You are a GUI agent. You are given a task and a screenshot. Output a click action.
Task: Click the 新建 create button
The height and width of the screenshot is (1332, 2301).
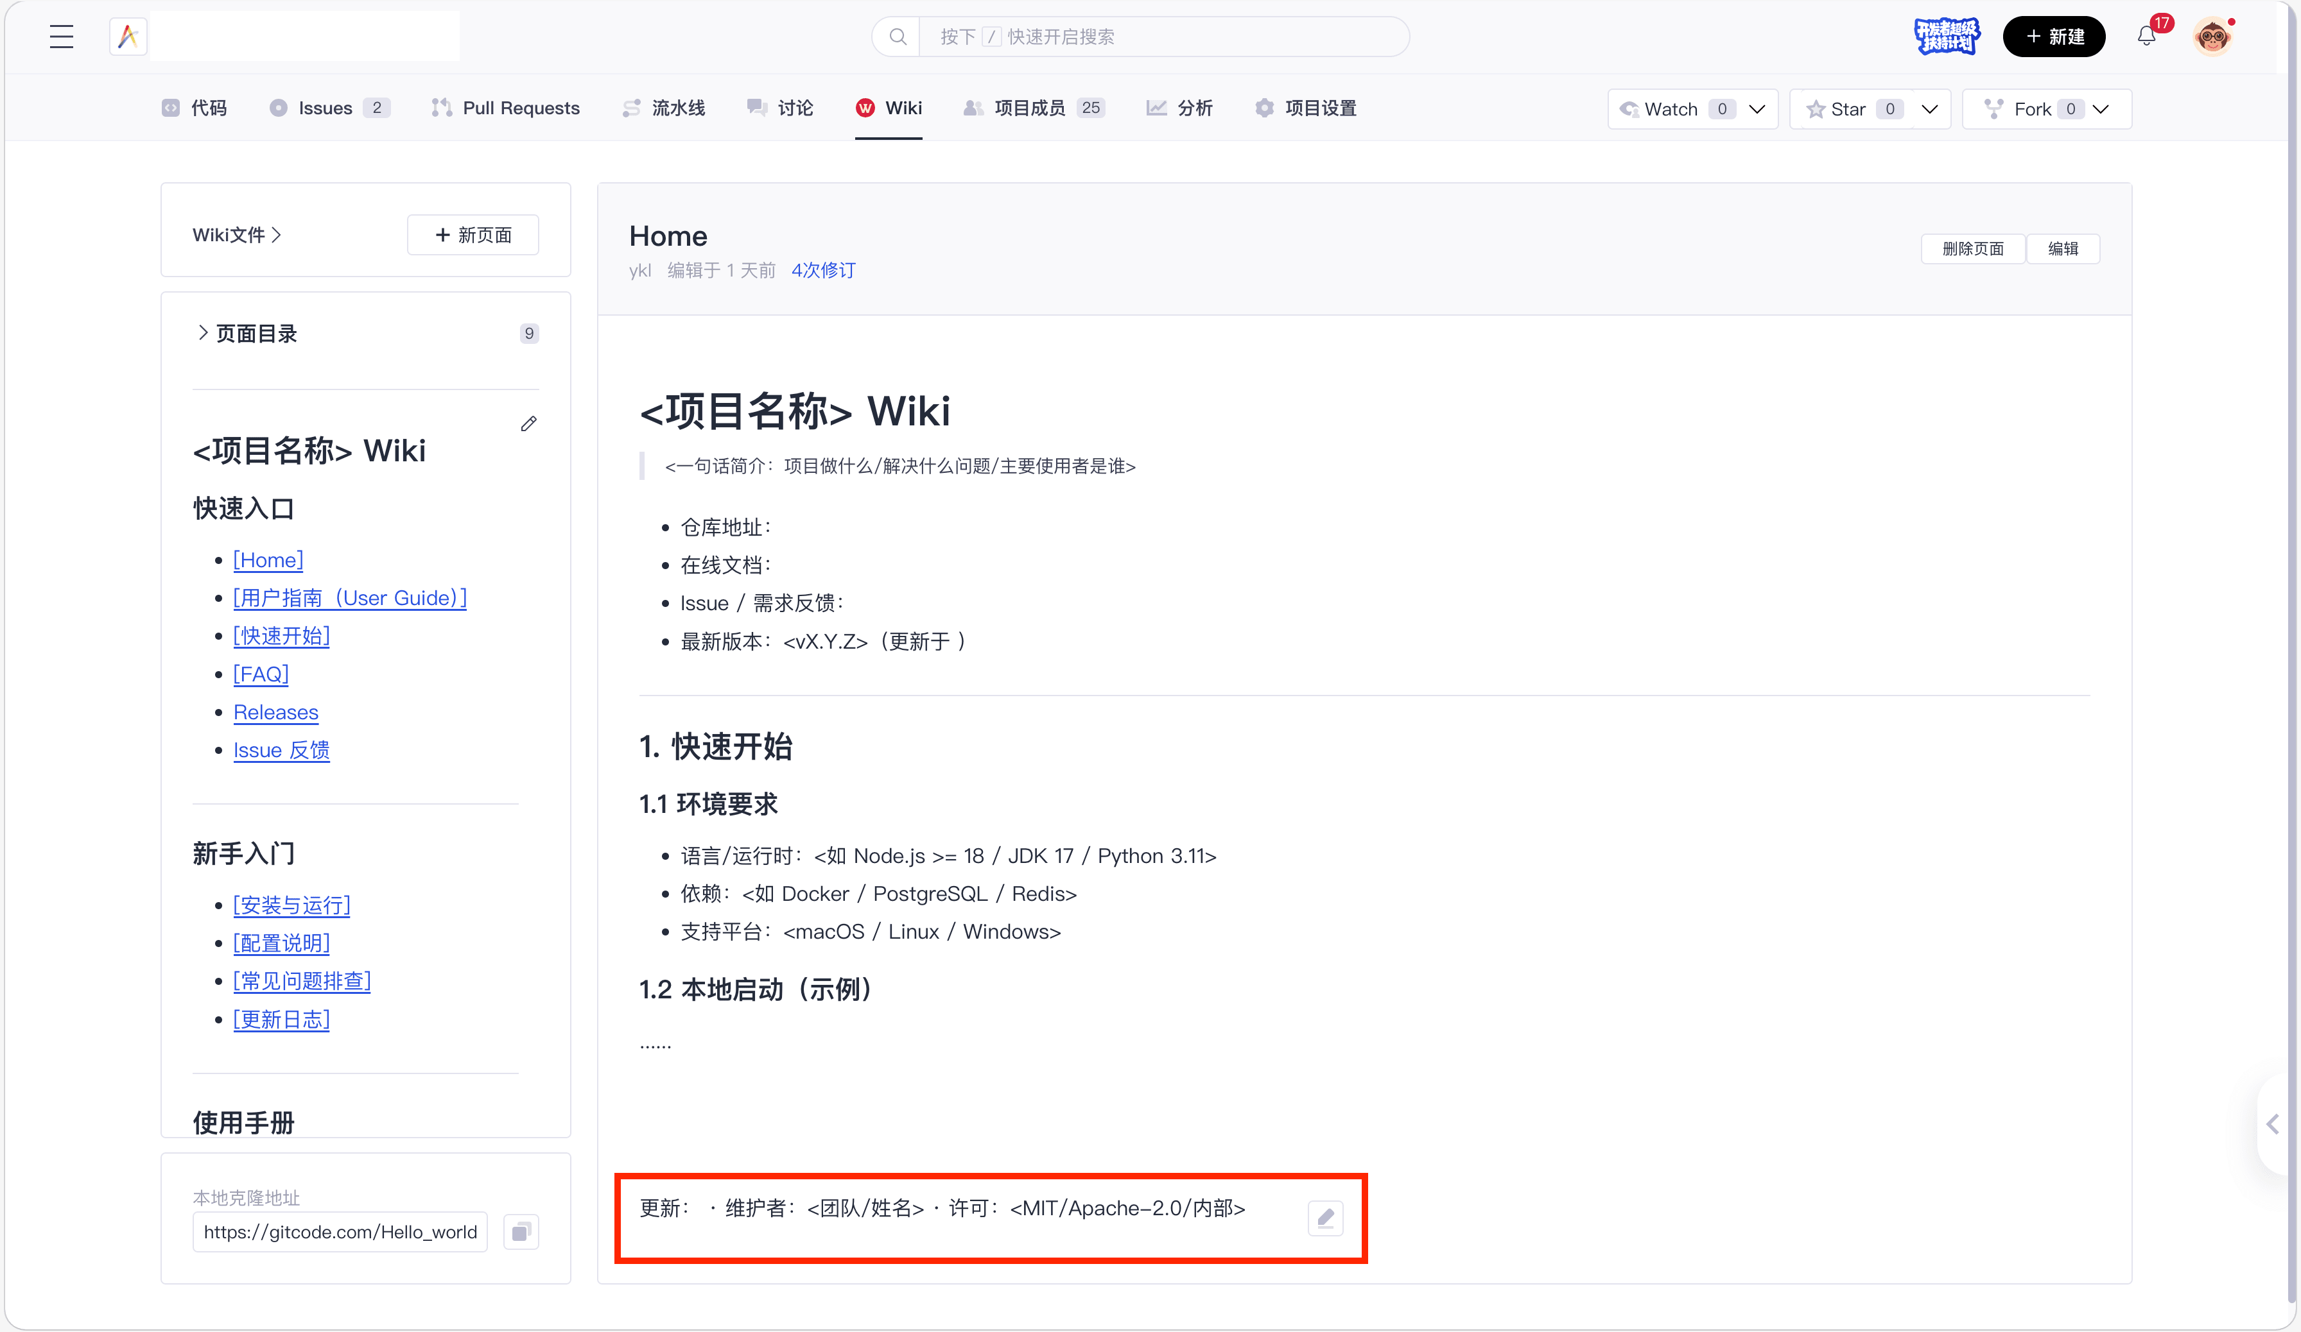pos(2054,37)
